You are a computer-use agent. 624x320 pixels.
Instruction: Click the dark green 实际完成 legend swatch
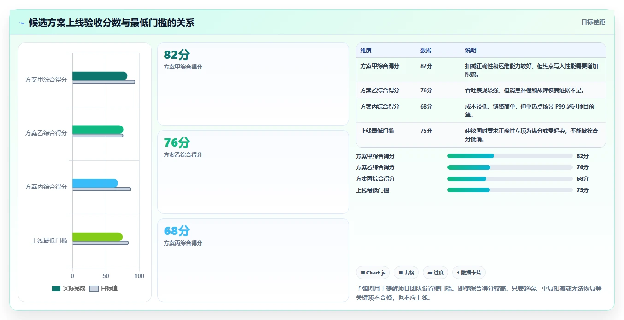(56, 289)
